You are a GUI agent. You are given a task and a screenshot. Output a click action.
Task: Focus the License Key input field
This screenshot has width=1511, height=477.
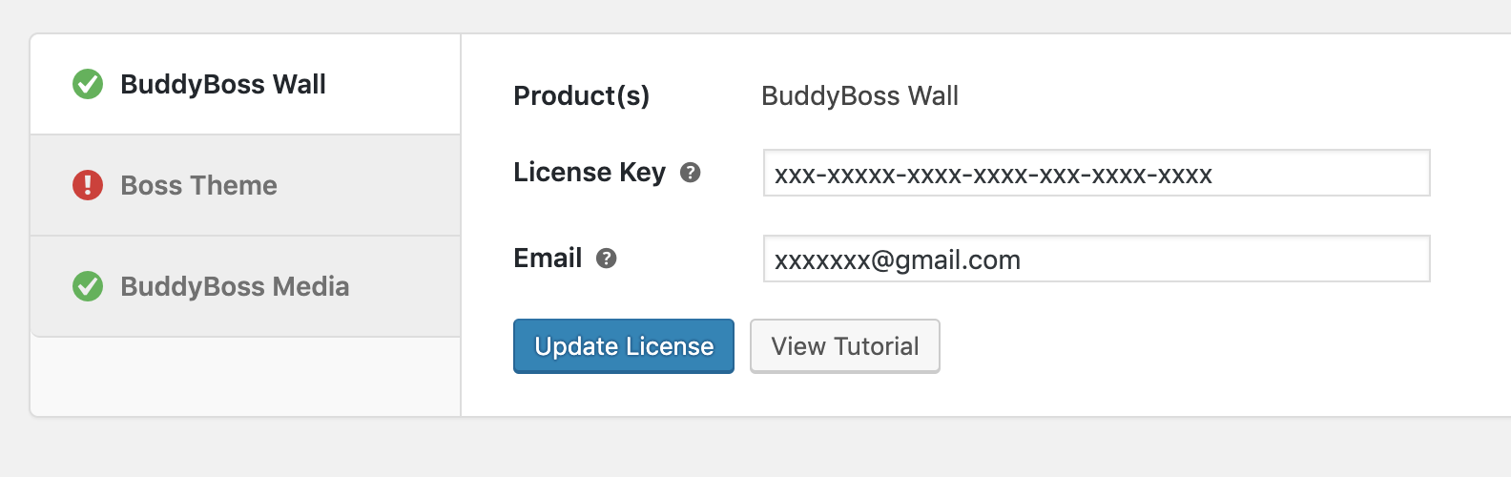(1097, 173)
